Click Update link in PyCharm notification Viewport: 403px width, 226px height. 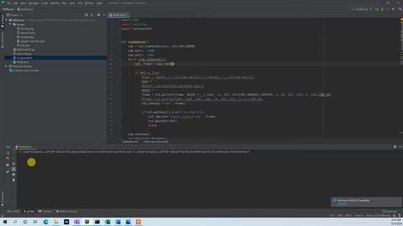pos(342,204)
